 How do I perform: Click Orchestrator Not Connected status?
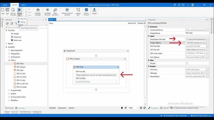pyautogui.click(x=175, y=116)
